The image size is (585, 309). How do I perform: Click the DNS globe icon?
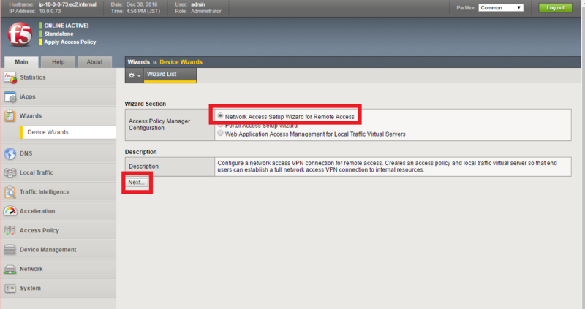[10, 153]
